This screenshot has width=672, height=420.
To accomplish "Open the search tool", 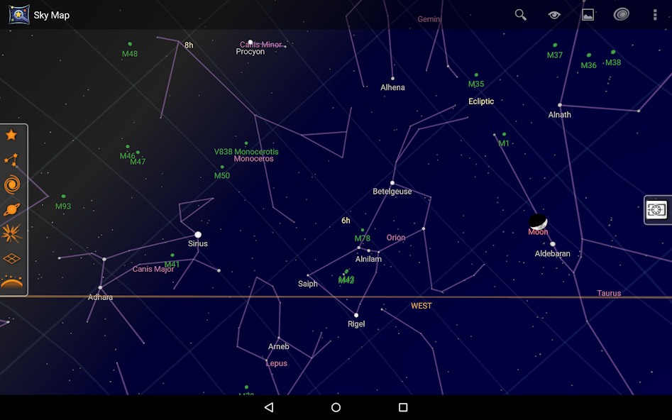I will click(x=520, y=15).
